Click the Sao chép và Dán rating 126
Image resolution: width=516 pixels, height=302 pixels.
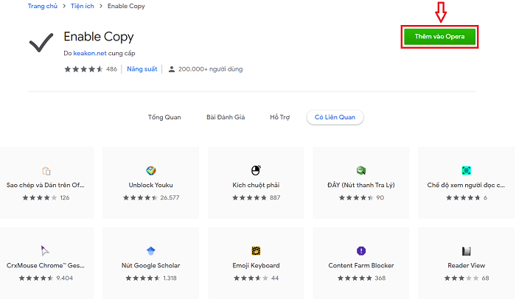65,197
